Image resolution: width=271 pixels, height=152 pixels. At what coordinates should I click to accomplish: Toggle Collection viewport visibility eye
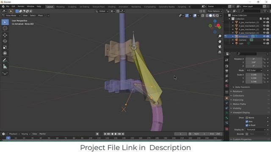tap(264, 19)
